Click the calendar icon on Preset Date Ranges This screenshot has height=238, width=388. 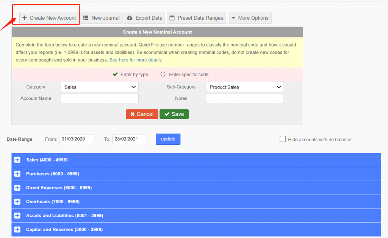(172, 18)
